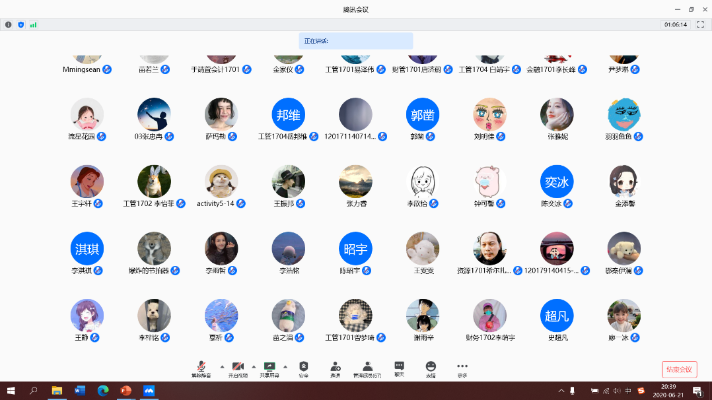Show hidden icons in the system tray

point(561,391)
